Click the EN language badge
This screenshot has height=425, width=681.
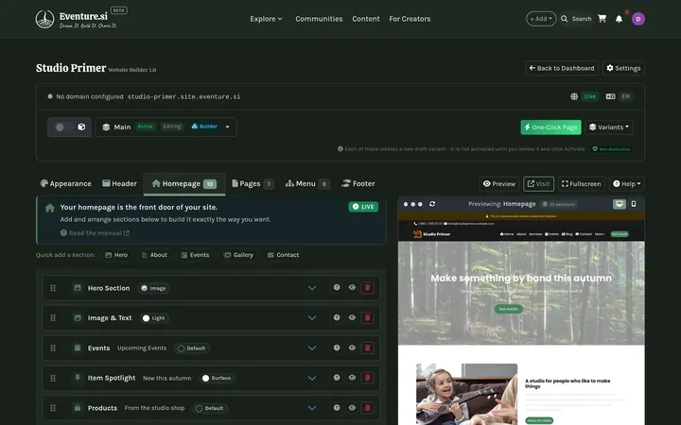point(625,96)
